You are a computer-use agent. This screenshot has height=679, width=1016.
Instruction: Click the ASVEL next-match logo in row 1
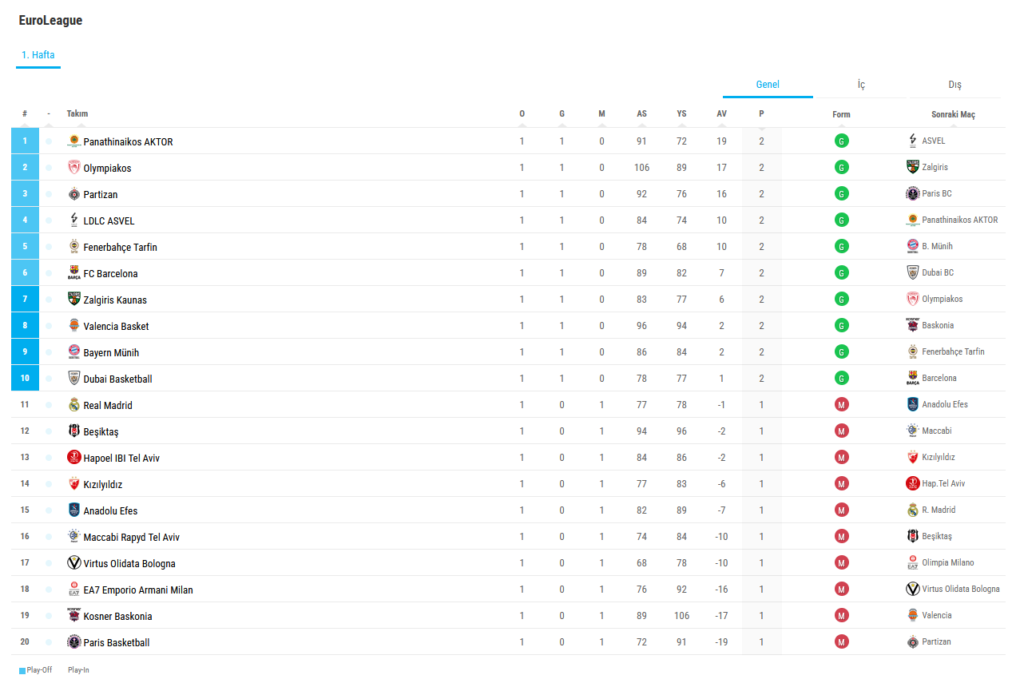913,141
